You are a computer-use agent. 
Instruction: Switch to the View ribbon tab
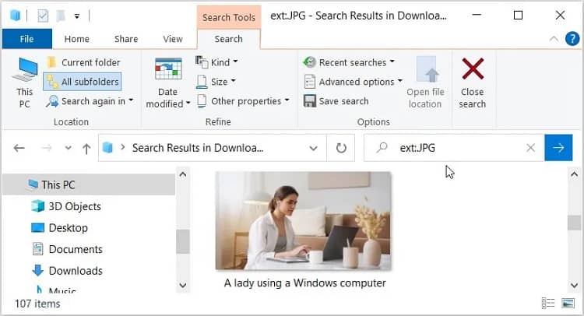(173, 39)
